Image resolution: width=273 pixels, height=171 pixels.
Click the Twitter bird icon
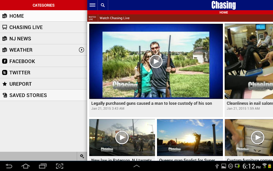(x=5, y=73)
